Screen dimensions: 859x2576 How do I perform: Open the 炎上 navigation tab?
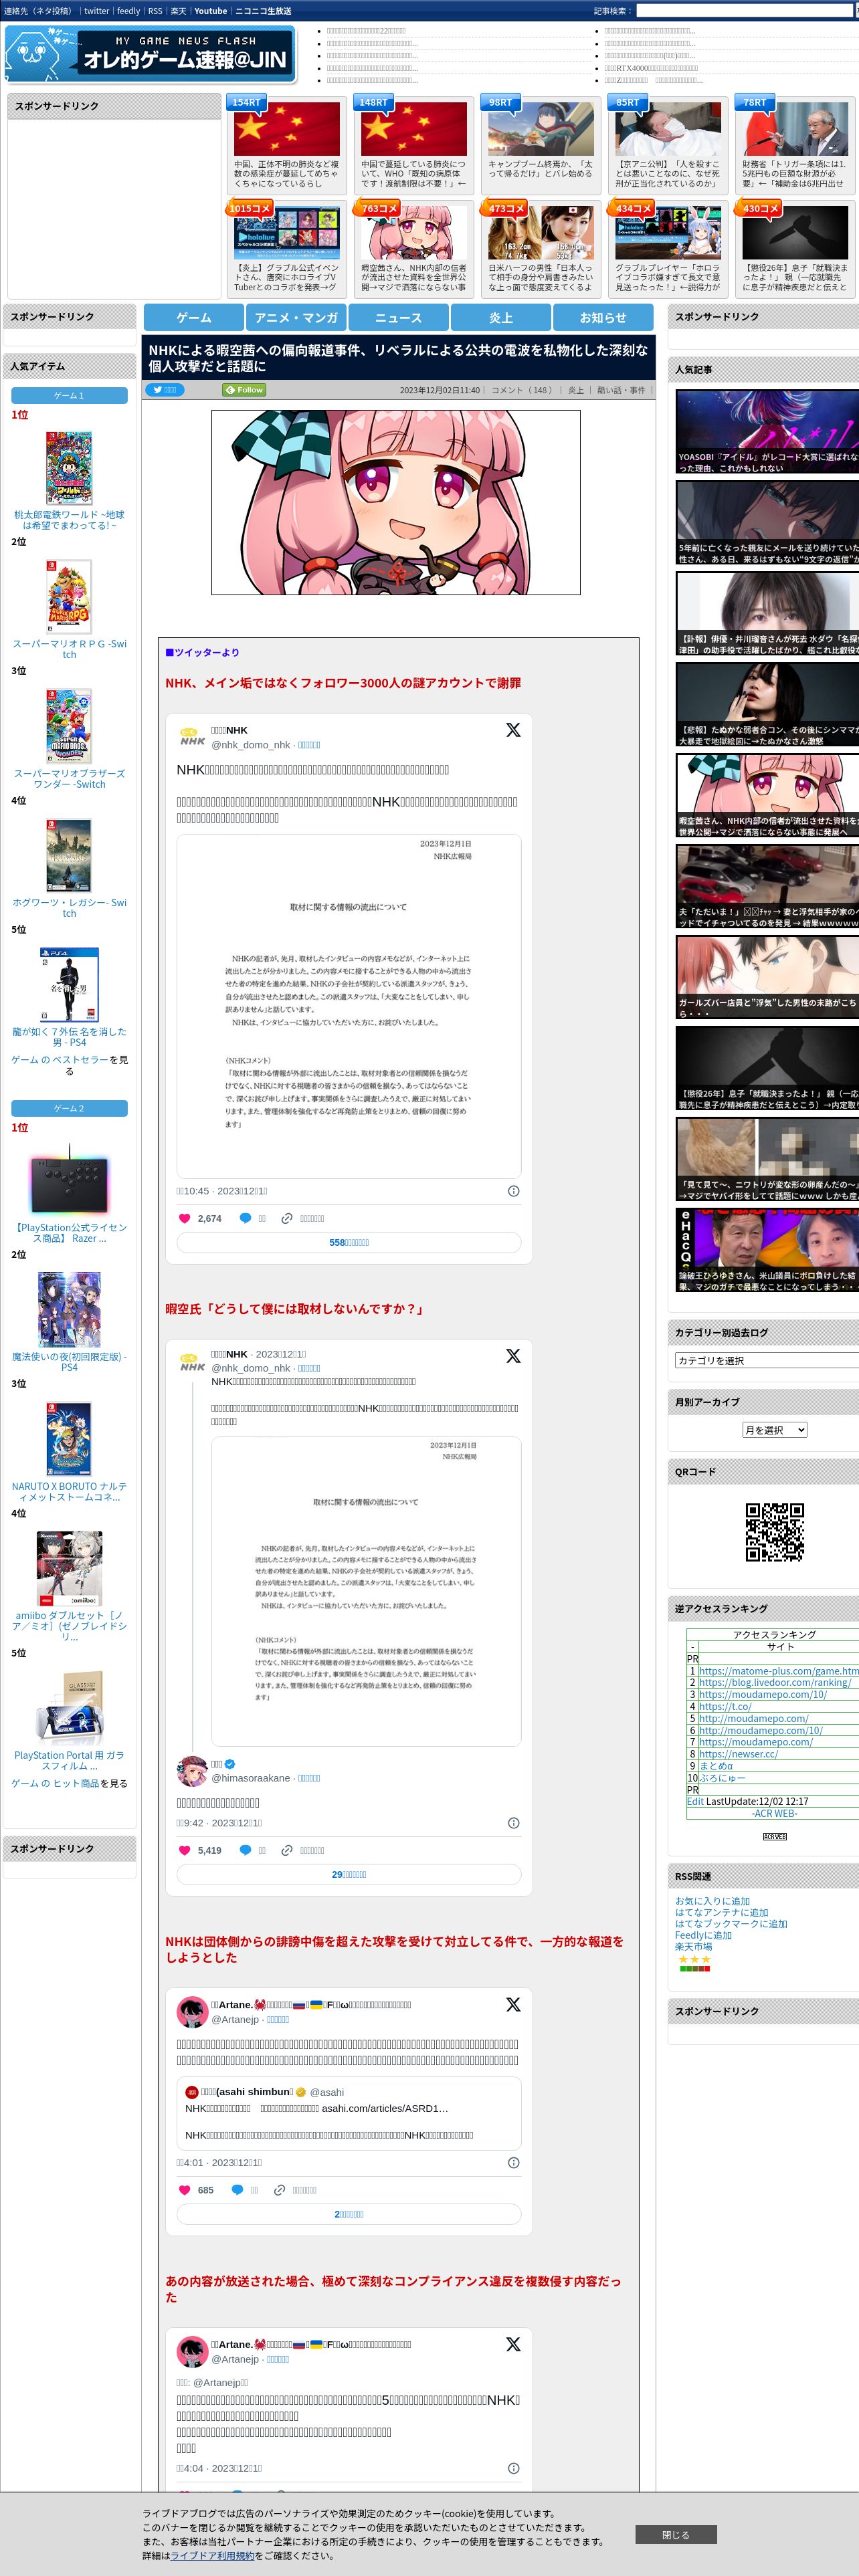tap(501, 317)
